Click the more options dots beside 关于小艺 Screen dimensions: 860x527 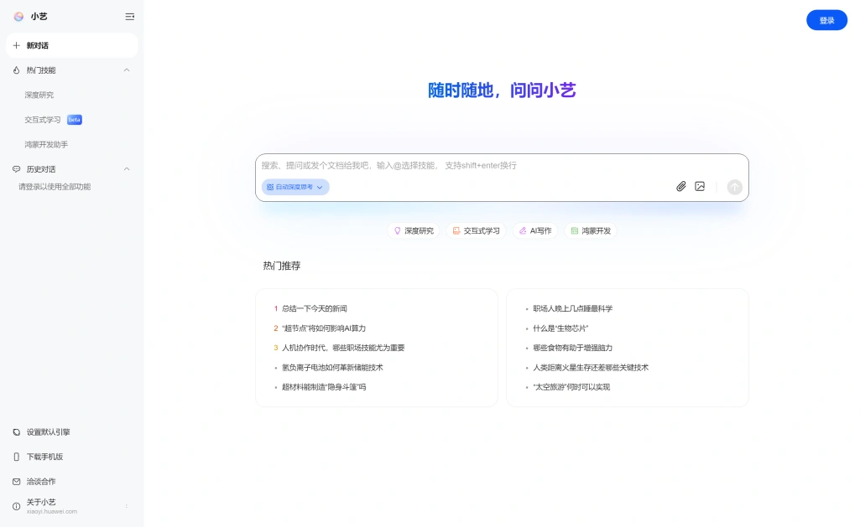click(127, 506)
